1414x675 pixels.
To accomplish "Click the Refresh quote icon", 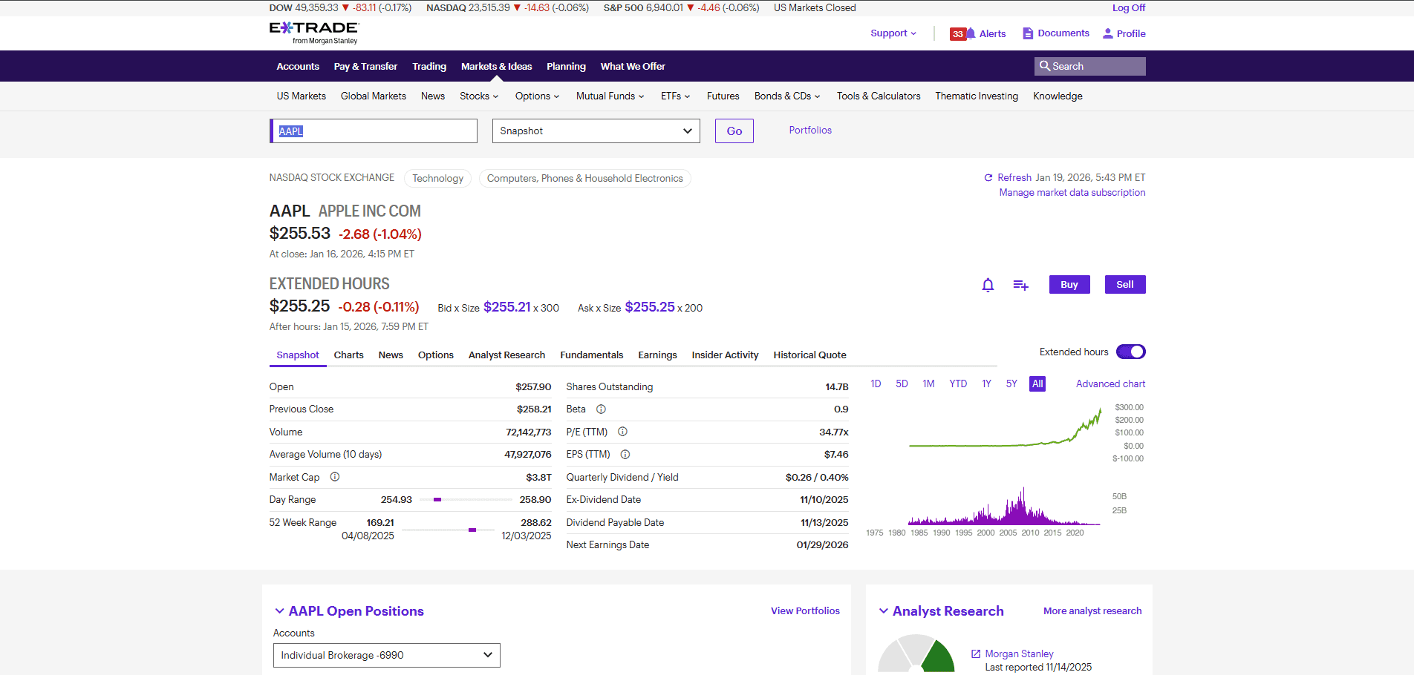I will (x=988, y=177).
